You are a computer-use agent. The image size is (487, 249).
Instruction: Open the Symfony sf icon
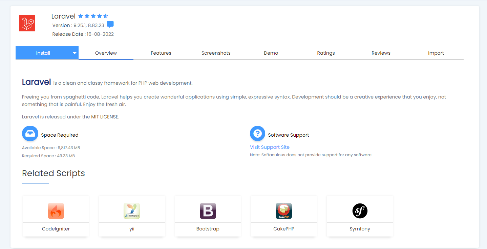(360, 211)
